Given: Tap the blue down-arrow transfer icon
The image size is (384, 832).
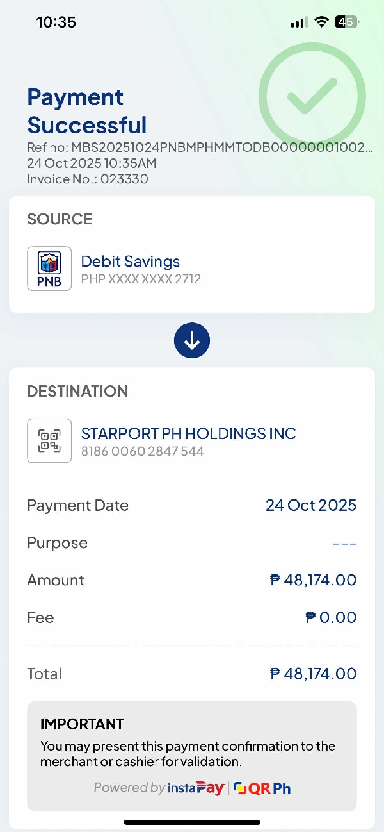Looking at the screenshot, I should click(x=192, y=340).
